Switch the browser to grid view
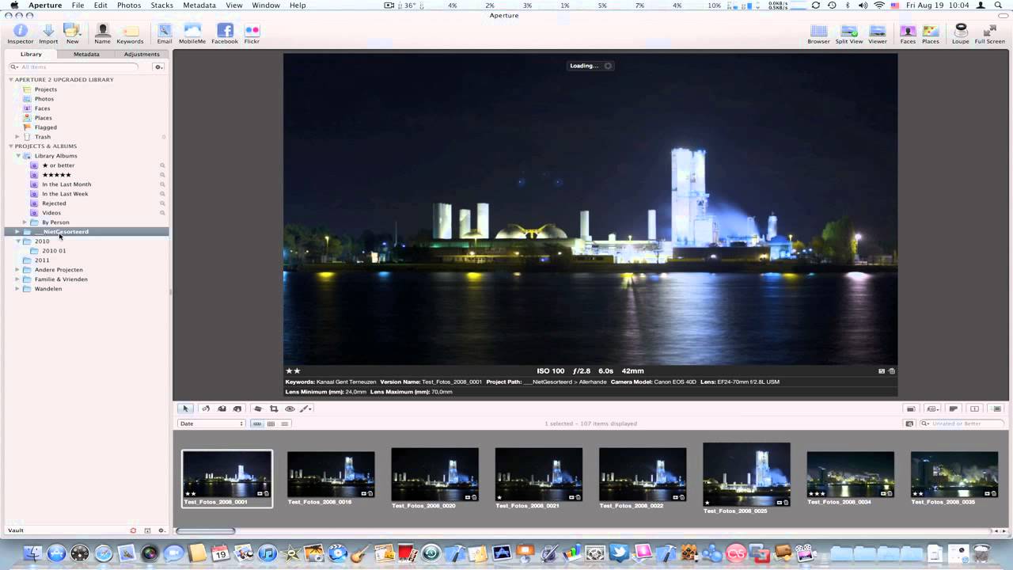Viewport: 1013px width, 570px height. tap(271, 424)
